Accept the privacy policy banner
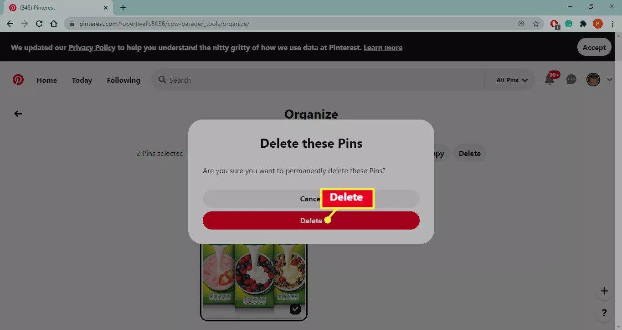 594,47
